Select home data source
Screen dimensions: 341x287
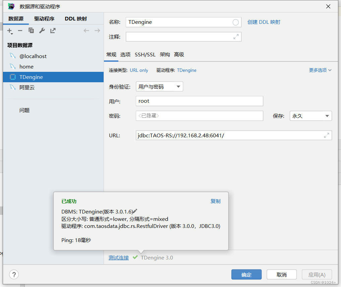(53, 67)
